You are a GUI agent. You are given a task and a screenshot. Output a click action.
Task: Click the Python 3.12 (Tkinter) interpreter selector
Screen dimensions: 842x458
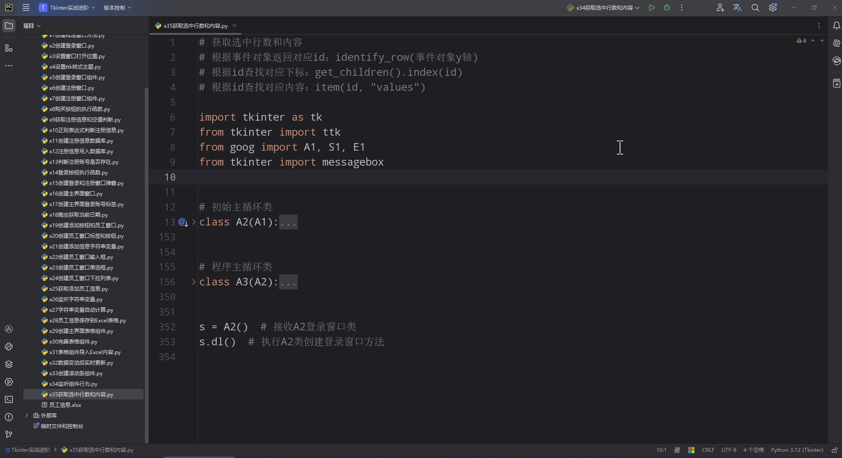pyautogui.click(x=797, y=450)
